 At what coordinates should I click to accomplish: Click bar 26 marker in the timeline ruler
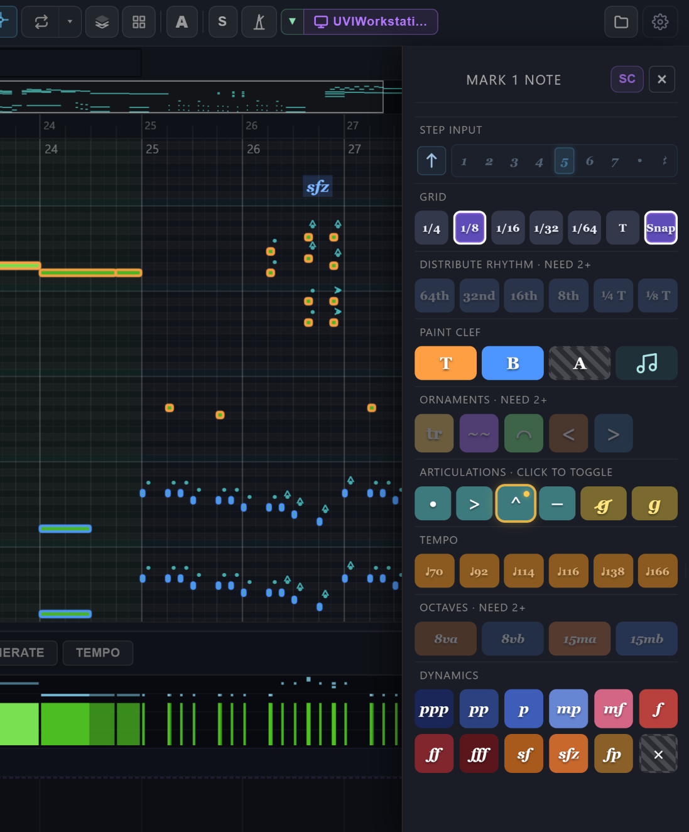pyautogui.click(x=252, y=126)
